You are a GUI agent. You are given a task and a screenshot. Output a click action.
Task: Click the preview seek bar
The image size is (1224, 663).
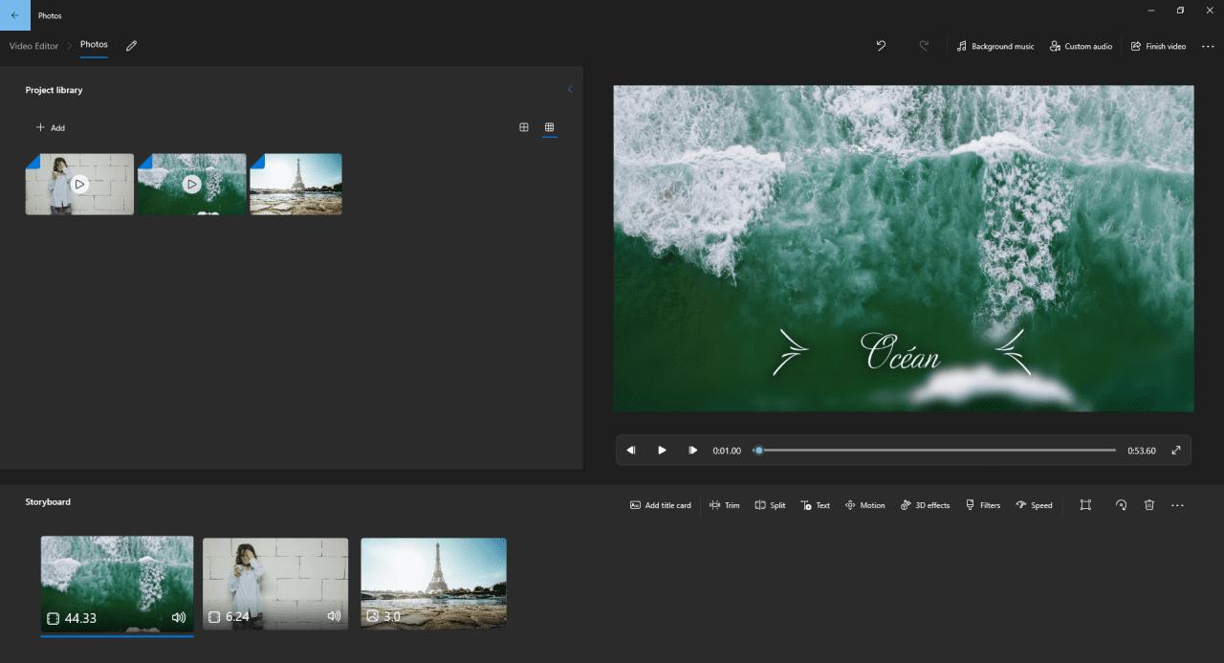(x=934, y=451)
